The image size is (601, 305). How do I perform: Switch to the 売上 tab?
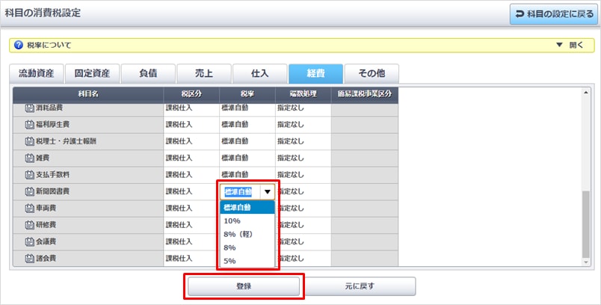point(203,73)
